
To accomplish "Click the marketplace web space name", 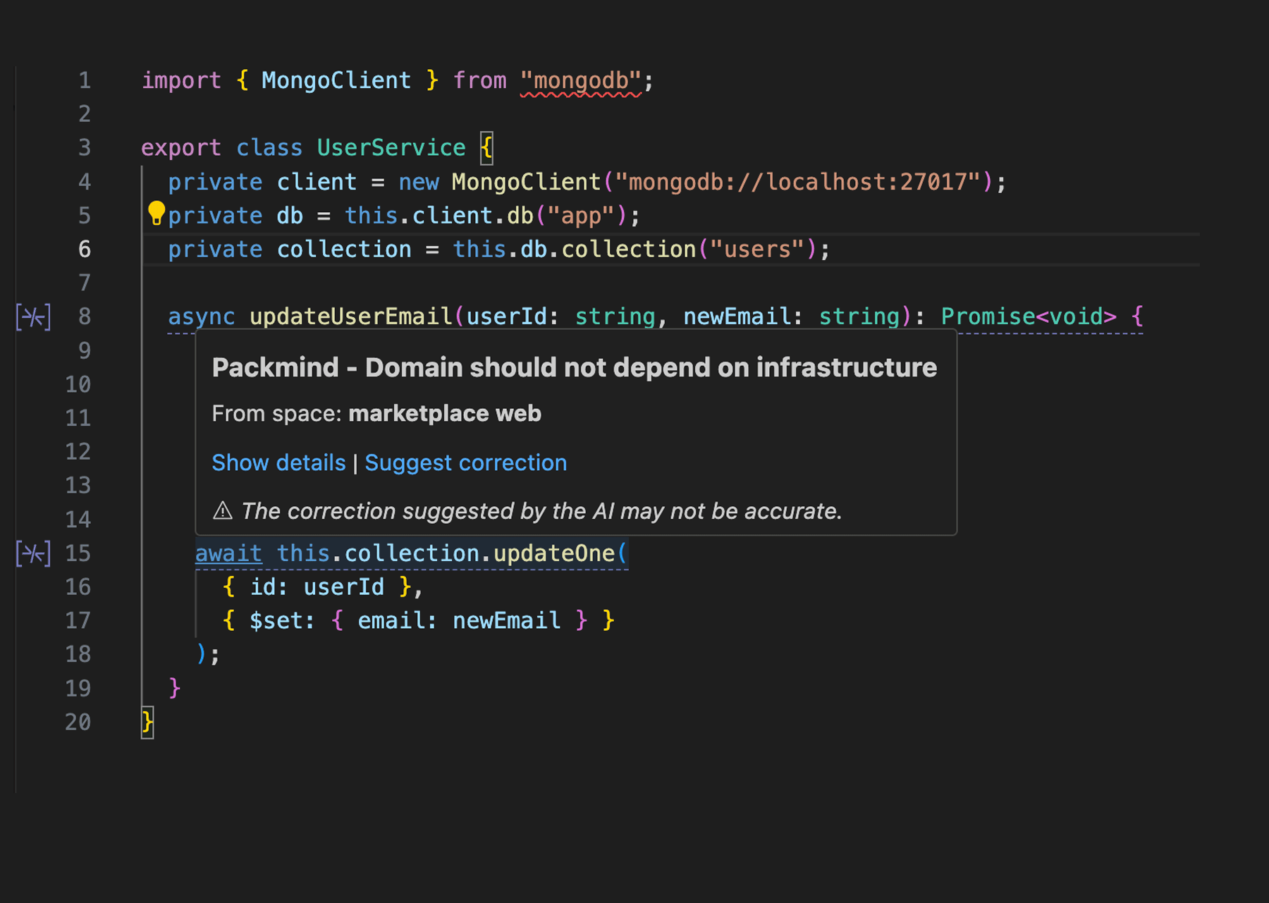I will pos(444,413).
